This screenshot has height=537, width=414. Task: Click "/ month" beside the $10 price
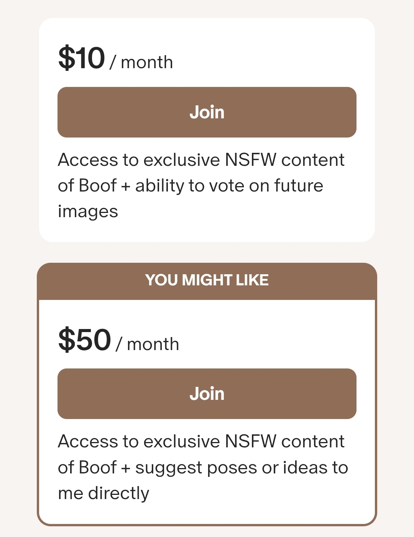pyautogui.click(x=141, y=62)
